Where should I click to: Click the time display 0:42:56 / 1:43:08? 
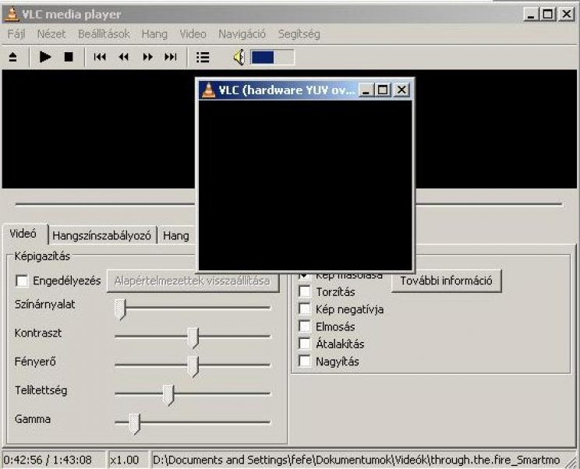[x=48, y=460]
